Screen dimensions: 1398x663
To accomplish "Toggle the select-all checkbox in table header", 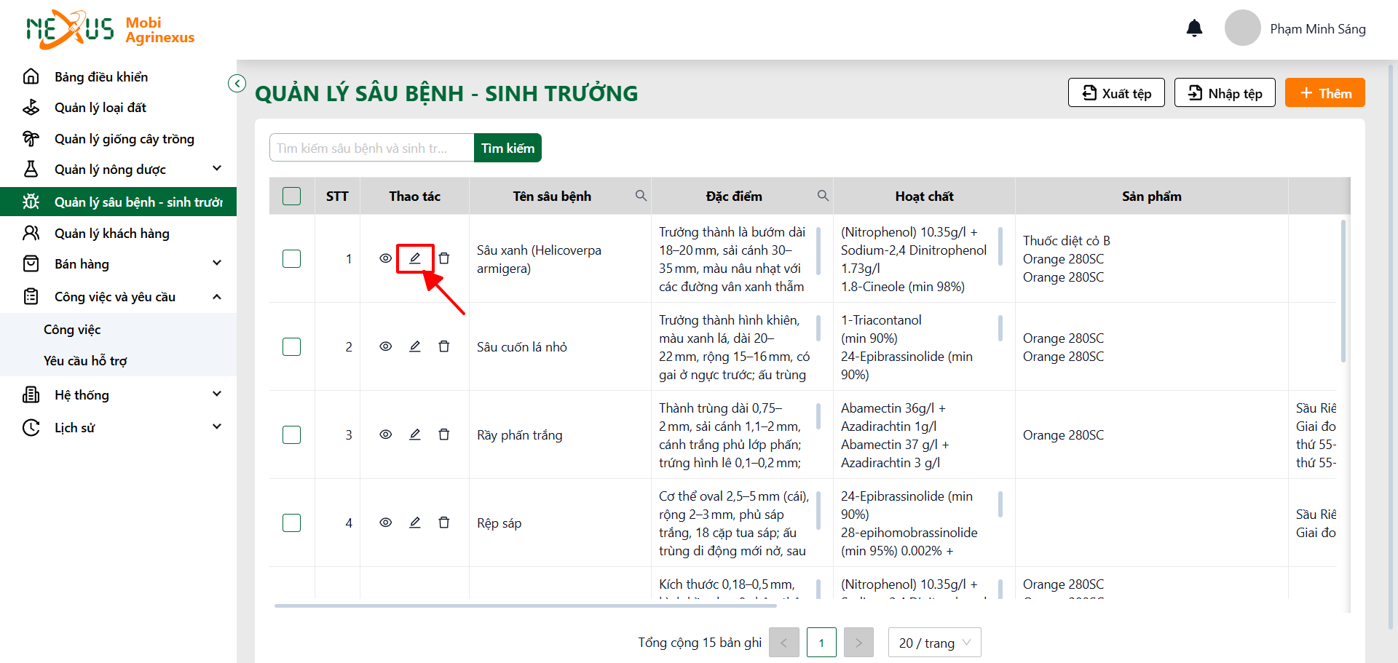I will (x=291, y=196).
